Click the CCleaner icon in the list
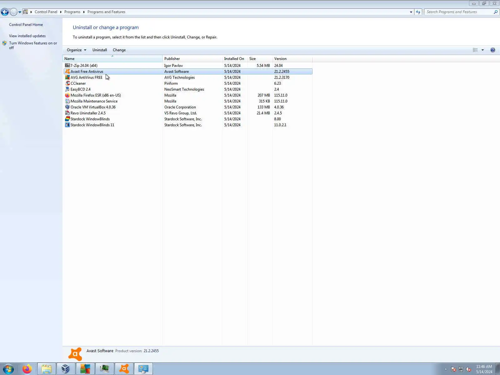The width and height of the screenshot is (500, 375). 67,83
